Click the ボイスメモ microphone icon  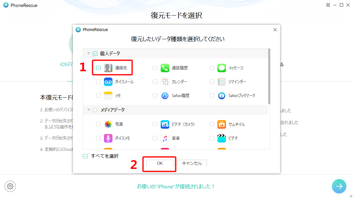pyautogui.click(x=108, y=138)
